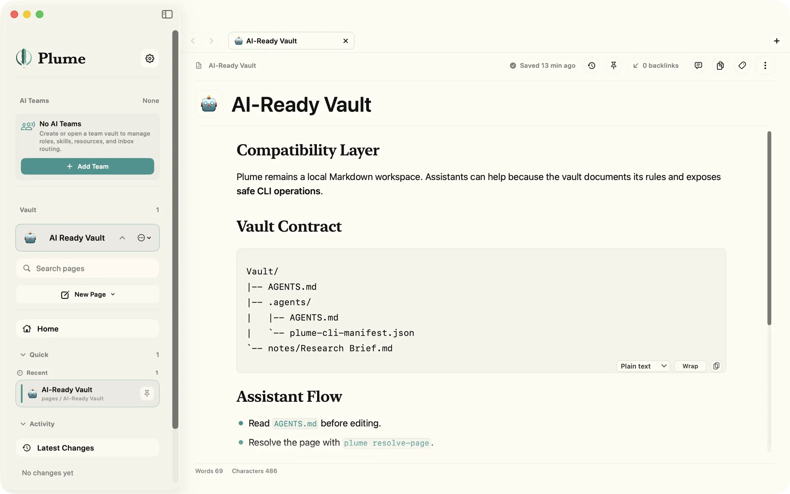Click the search magnifier icon
The height and width of the screenshot is (494, 790).
tap(27, 268)
